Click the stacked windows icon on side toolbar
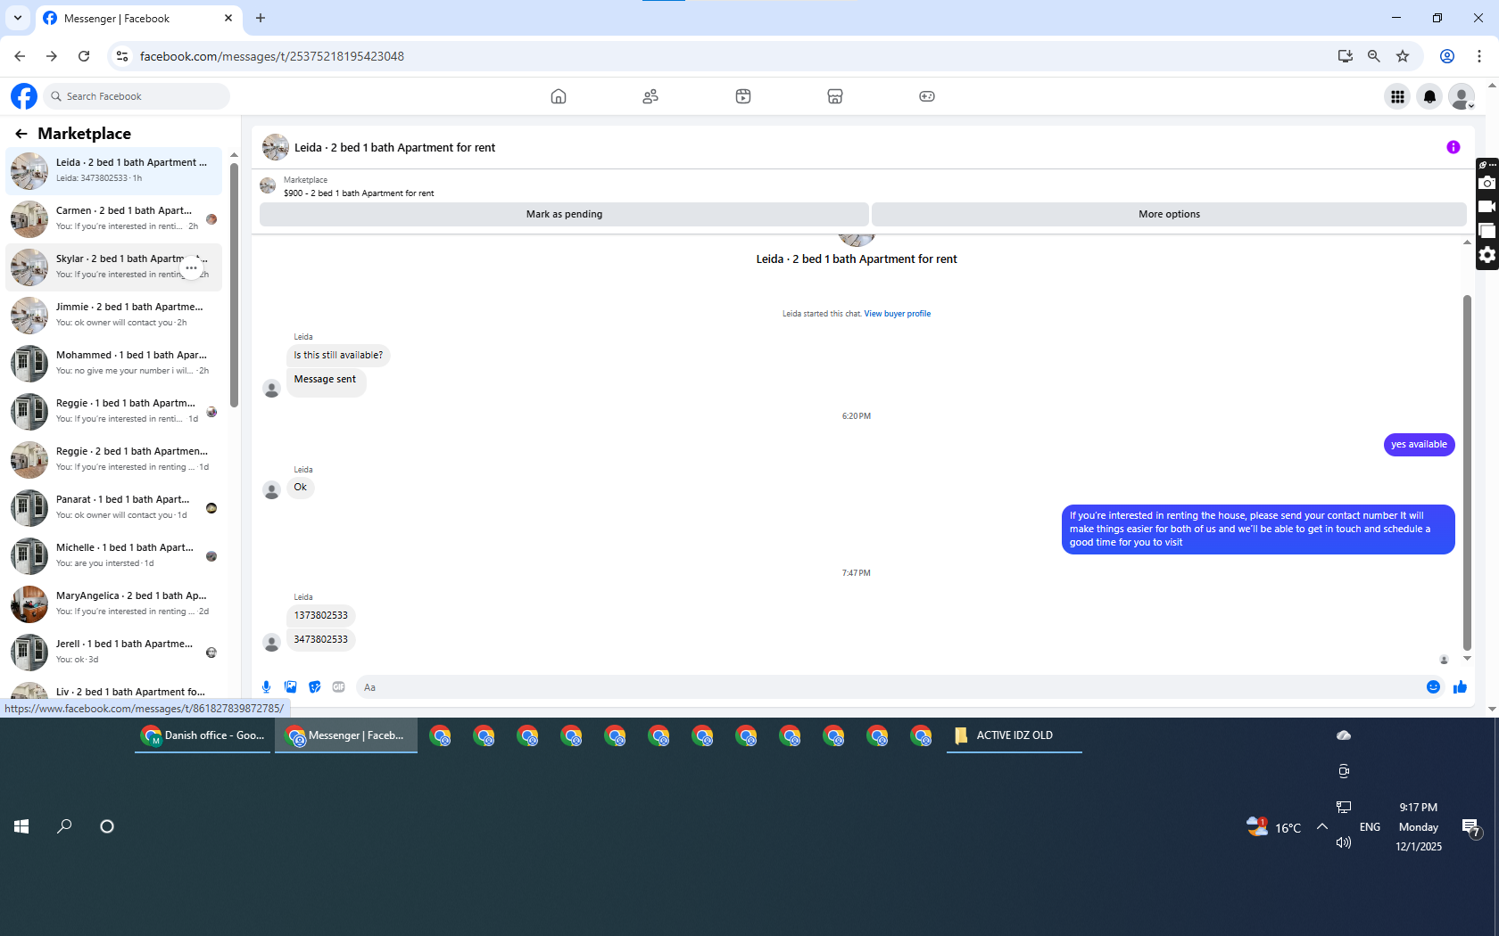Image resolution: width=1499 pixels, height=936 pixels. (x=1487, y=231)
